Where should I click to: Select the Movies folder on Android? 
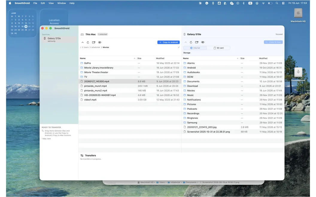[233, 91]
